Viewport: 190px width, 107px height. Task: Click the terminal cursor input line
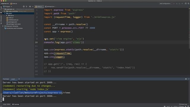tap(3, 99)
